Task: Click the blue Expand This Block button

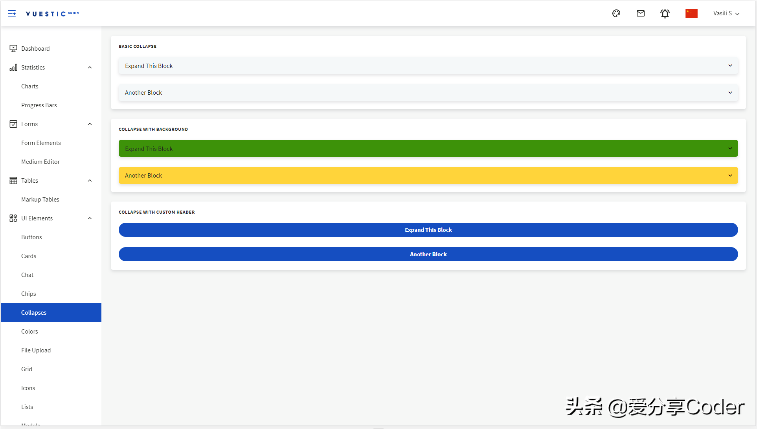Action: pyautogui.click(x=428, y=229)
